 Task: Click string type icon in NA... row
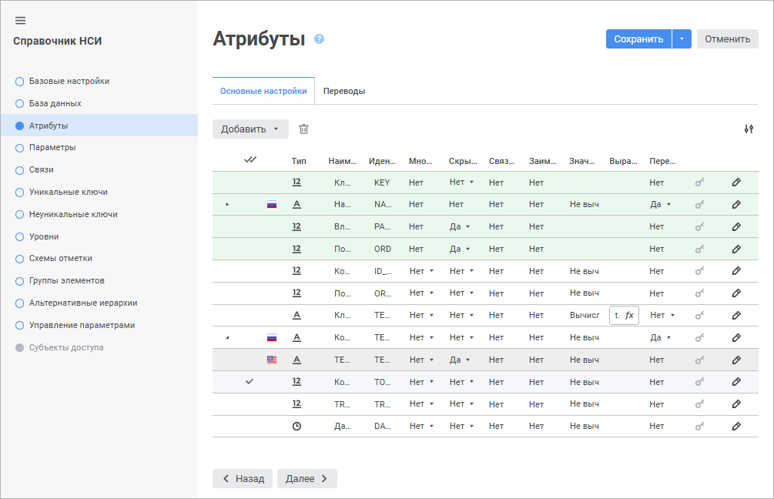(x=297, y=204)
